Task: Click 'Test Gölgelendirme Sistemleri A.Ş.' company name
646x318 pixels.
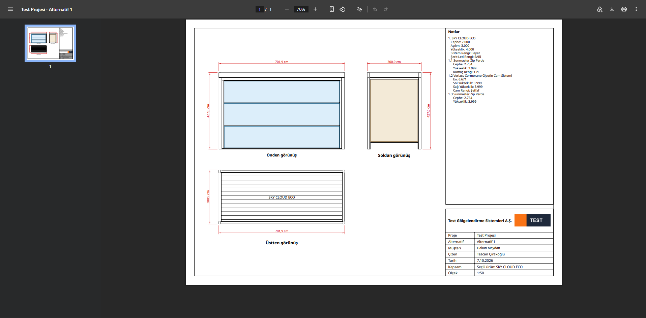Action: point(480,221)
